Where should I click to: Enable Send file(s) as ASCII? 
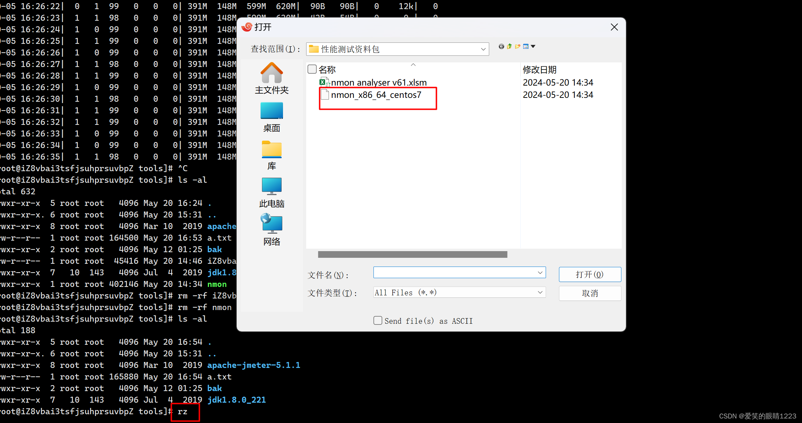coord(378,321)
